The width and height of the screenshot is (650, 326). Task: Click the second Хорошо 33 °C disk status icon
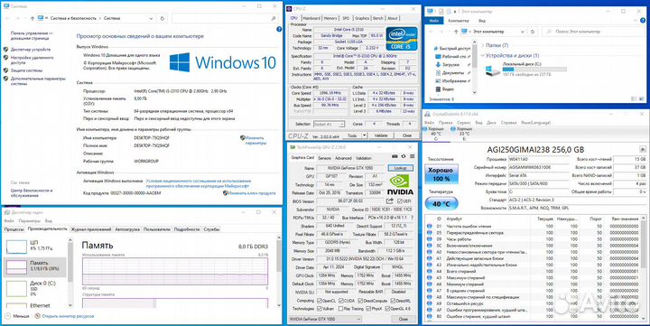(x=453, y=129)
